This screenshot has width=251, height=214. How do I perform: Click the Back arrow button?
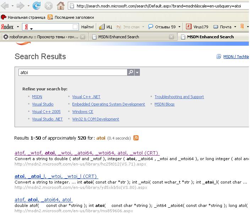point(5,6)
